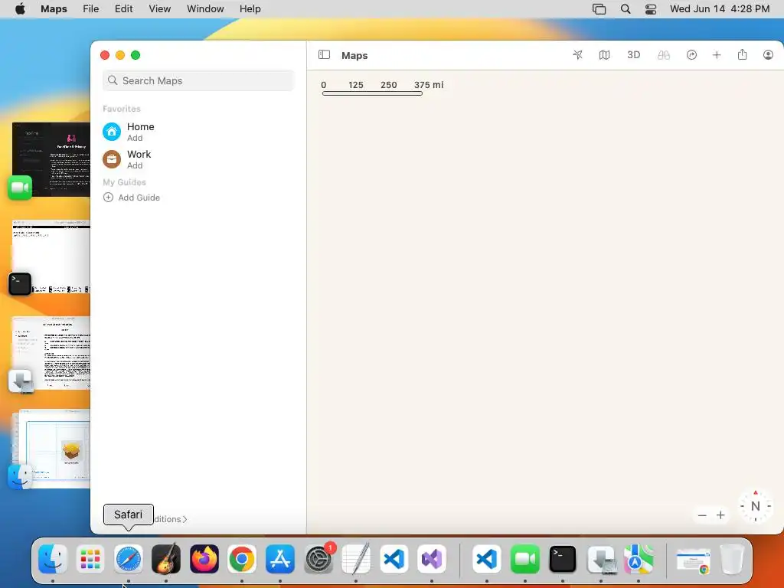Open Terminal from the Dock
The image size is (784, 588).
[x=563, y=559]
